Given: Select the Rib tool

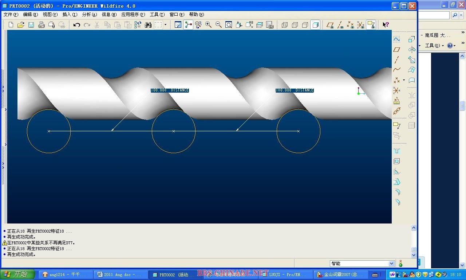Looking at the screenshot, I should [x=397, y=171].
